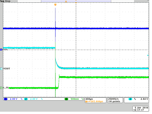Click the orange trigger position marker T
152x114 pixels.
(x=55, y=5)
